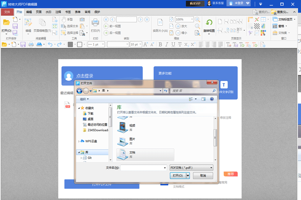The width and height of the screenshot is (301, 200).
Task: Select the Downloads folder in favorites
Action: pyautogui.click(x=88, y=113)
